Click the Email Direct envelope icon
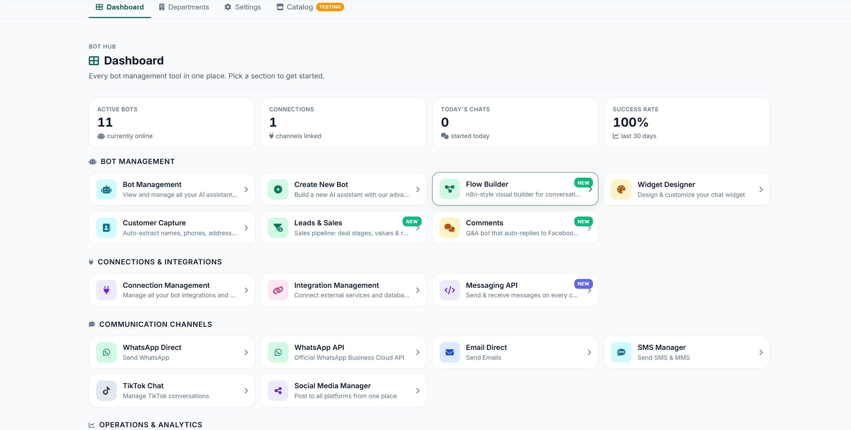Screen dimensions: 851x430 click(449, 352)
